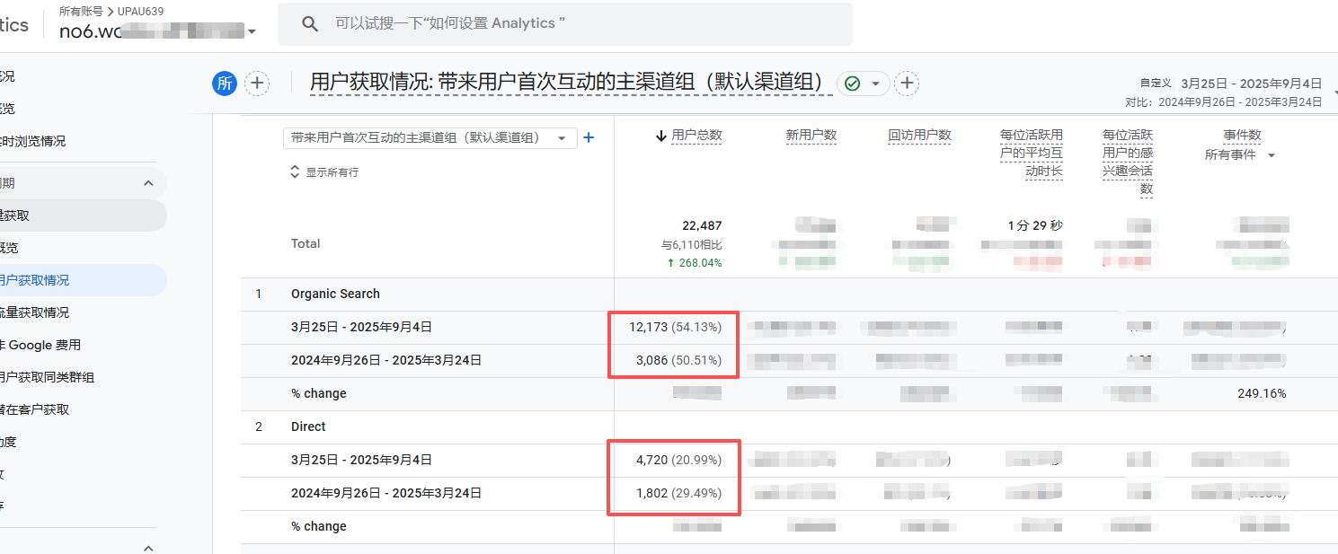Click the 回访用户数 column header
Viewport: 1338px width, 554px height.
pyautogui.click(x=919, y=136)
